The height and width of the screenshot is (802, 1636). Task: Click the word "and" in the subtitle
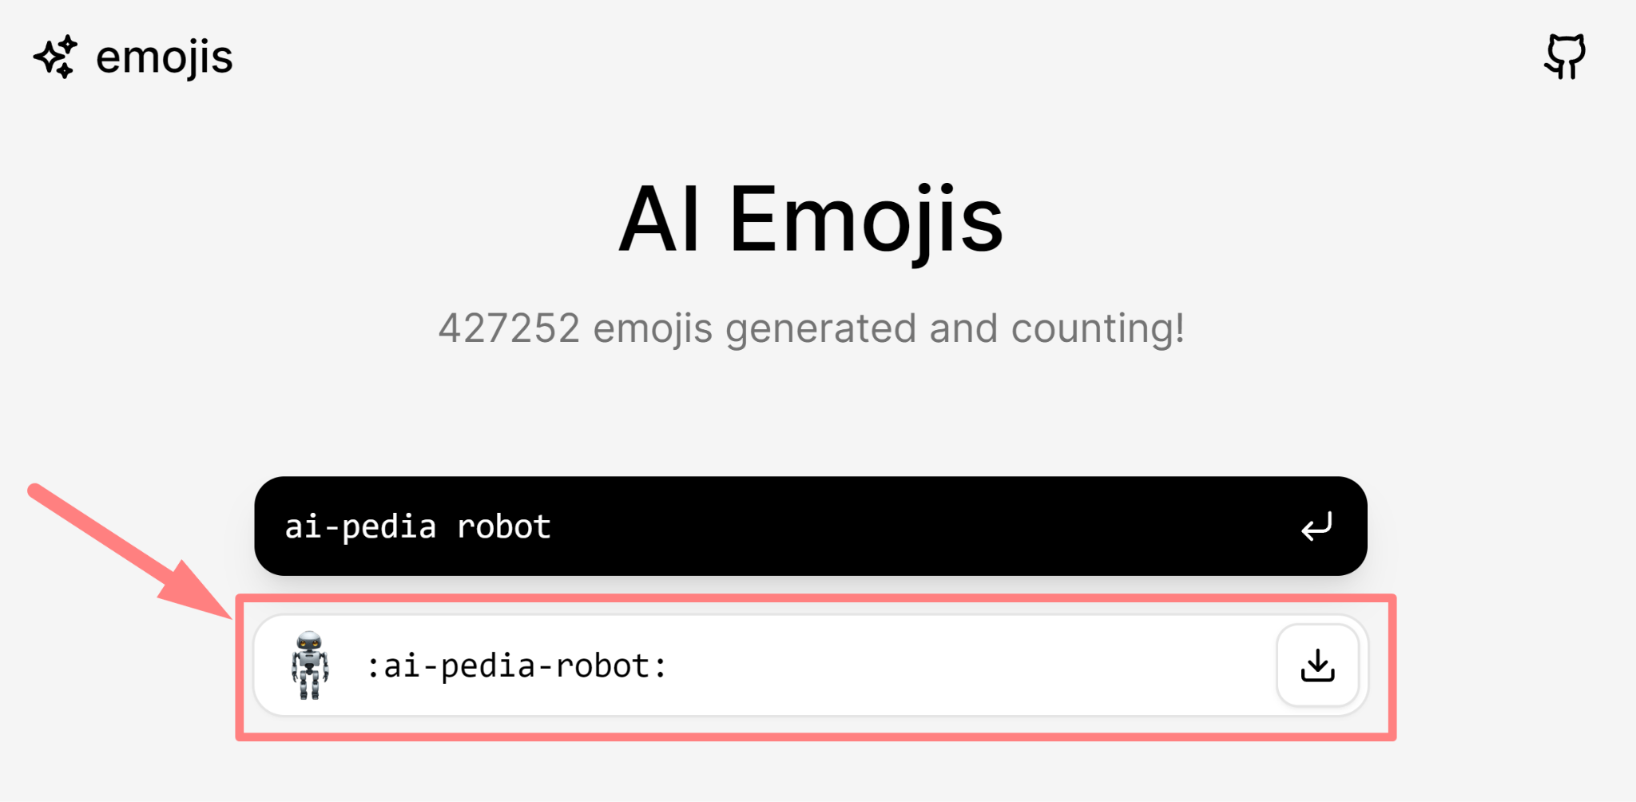pyautogui.click(x=963, y=328)
